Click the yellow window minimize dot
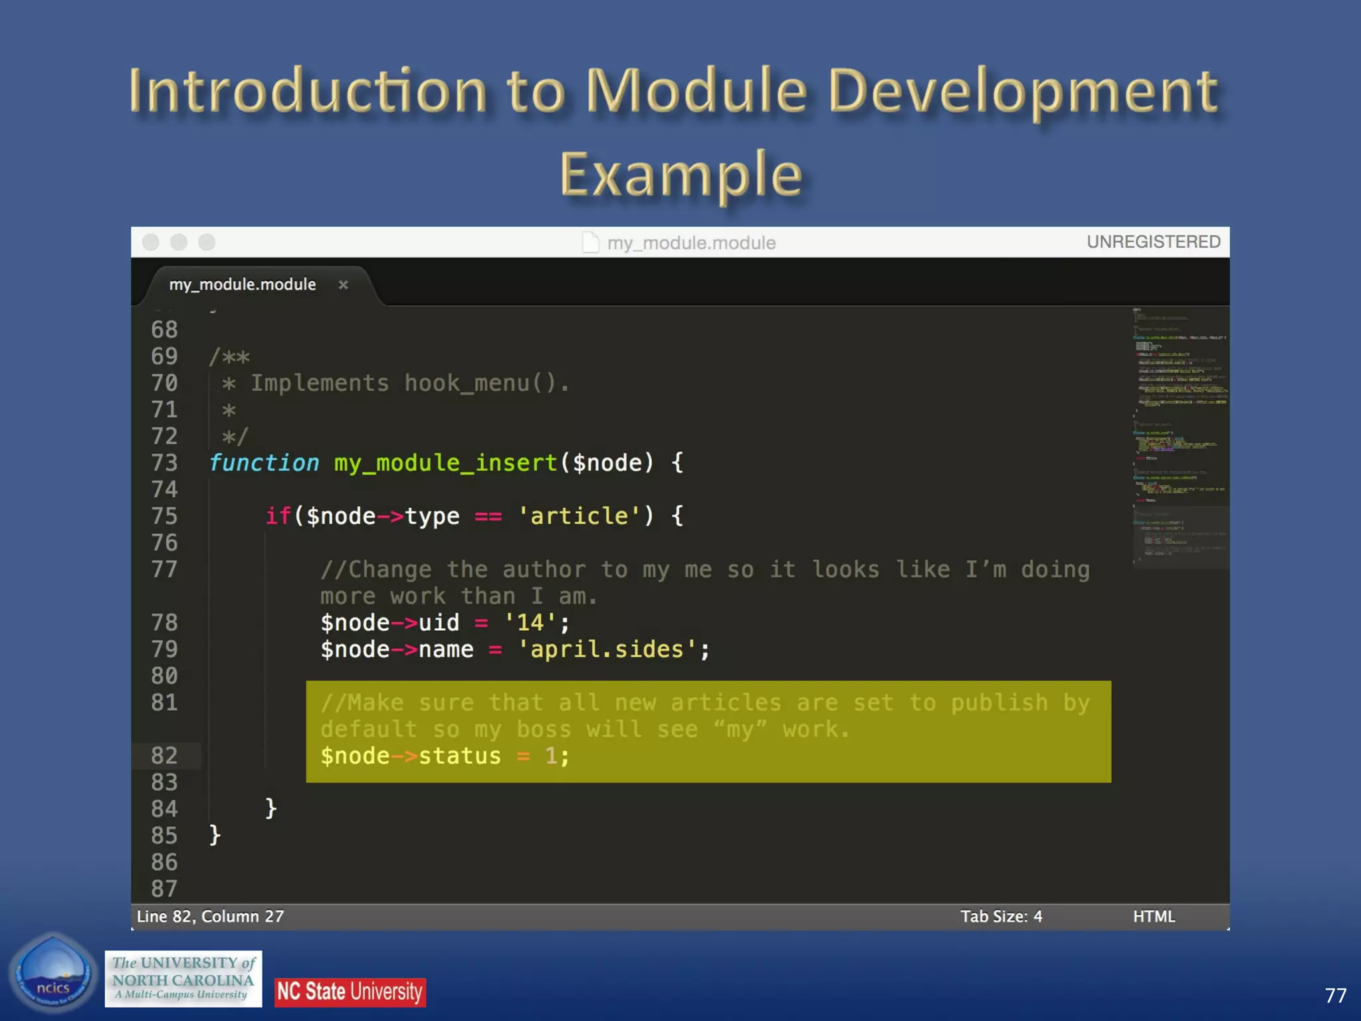 179,243
